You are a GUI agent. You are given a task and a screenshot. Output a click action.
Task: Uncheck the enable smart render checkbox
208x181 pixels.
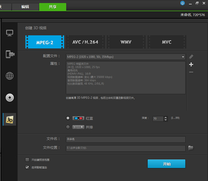pyautogui.click(x=27, y=167)
